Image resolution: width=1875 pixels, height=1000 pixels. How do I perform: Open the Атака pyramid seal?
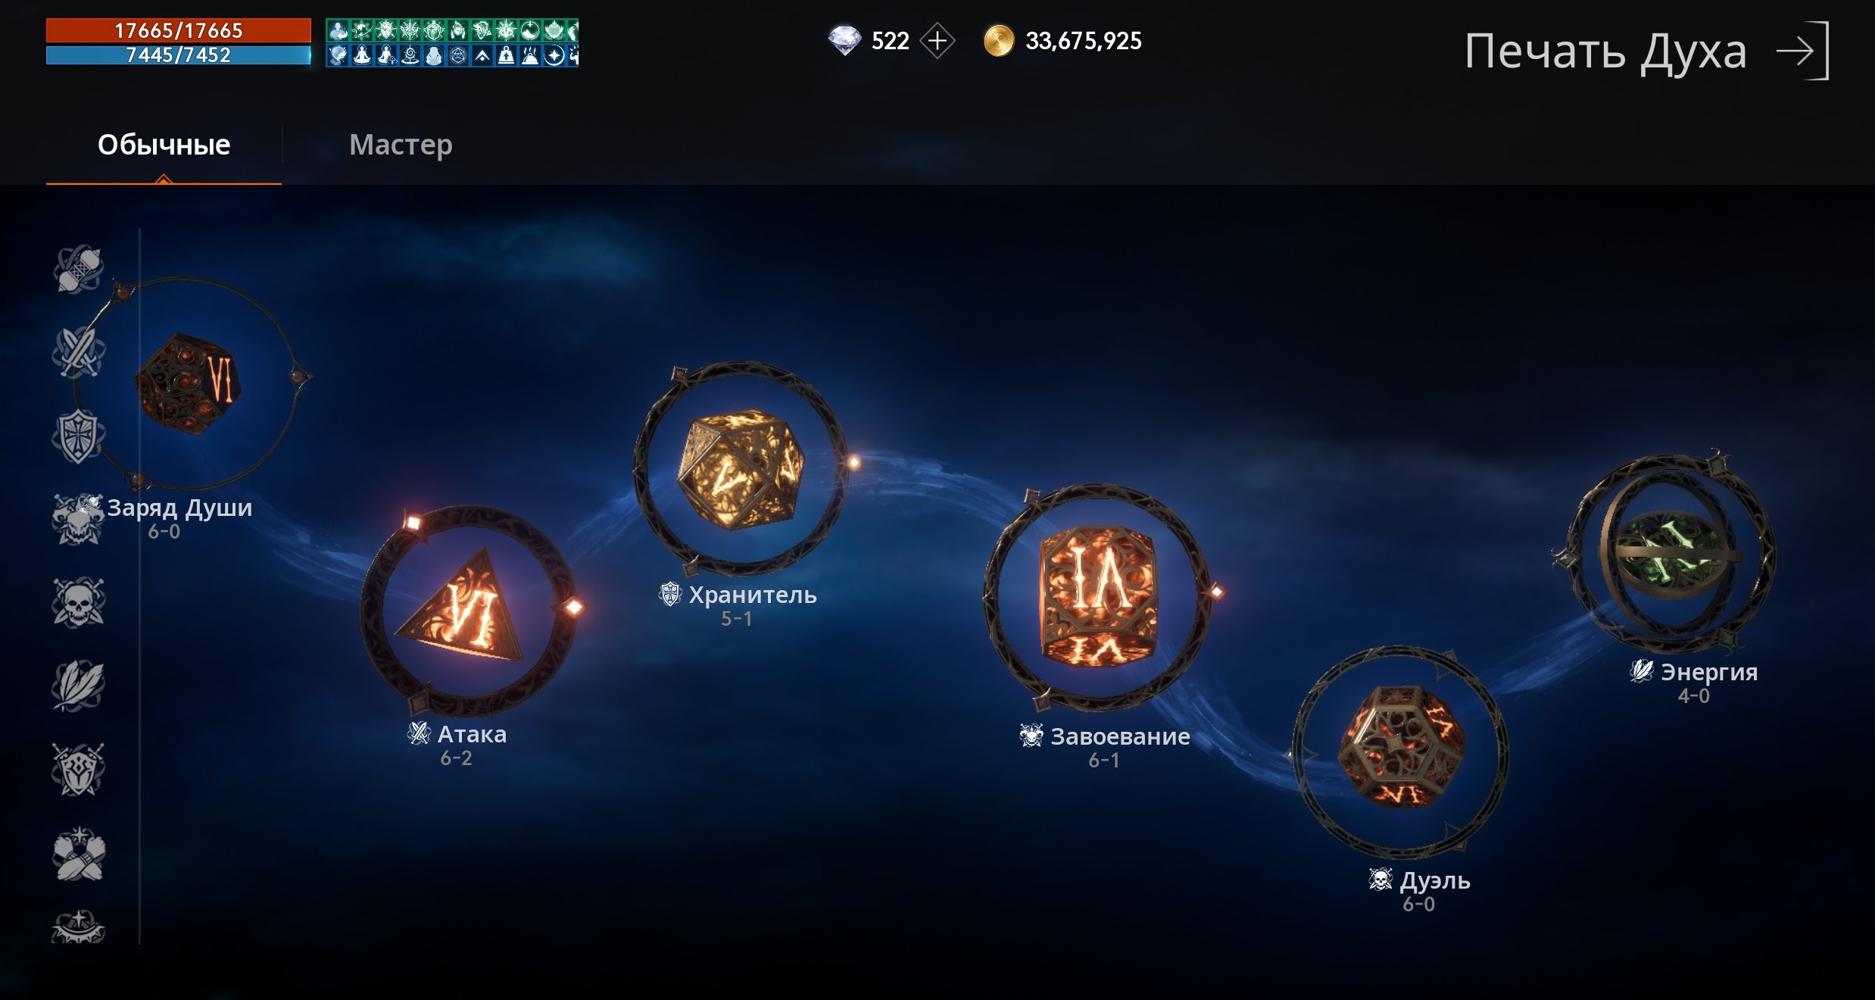pyautogui.click(x=468, y=611)
